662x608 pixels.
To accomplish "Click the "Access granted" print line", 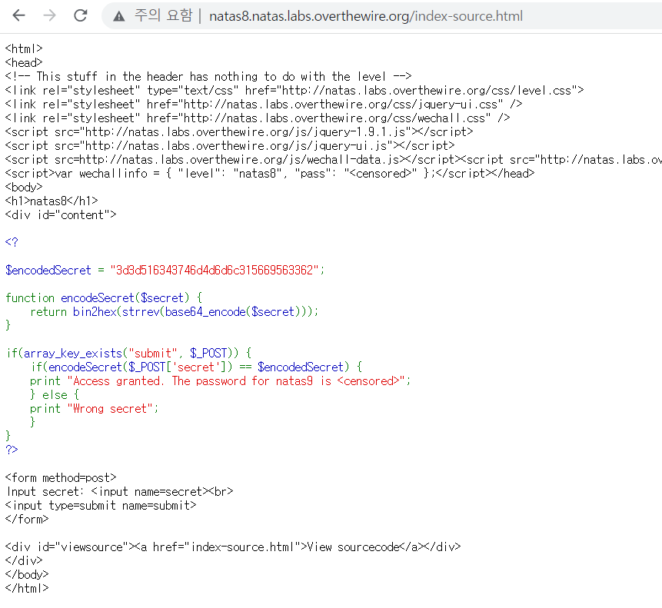I will tap(220, 381).
